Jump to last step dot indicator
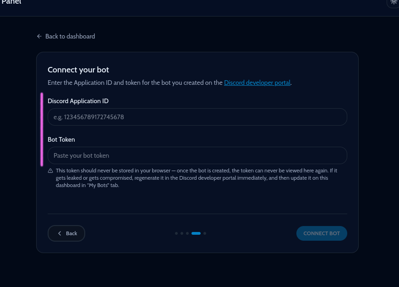 pyautogui.click(x=205, y=233)
